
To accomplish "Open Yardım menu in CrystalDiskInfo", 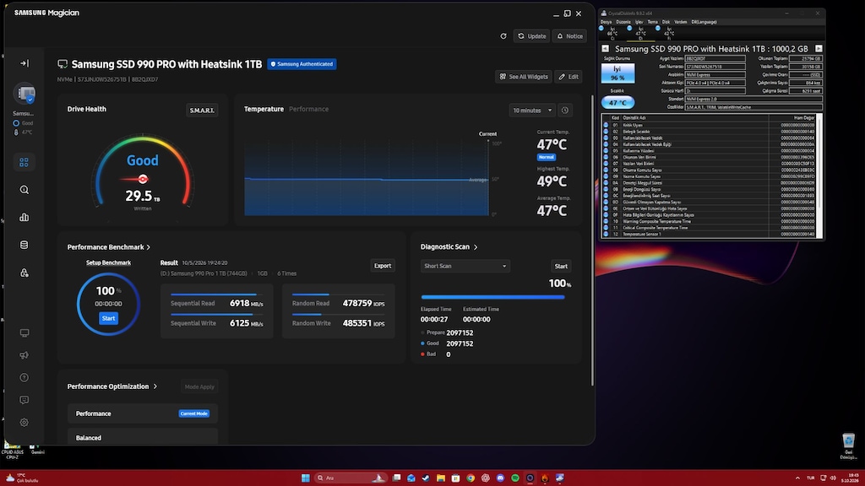I will [x=681, y=22].
